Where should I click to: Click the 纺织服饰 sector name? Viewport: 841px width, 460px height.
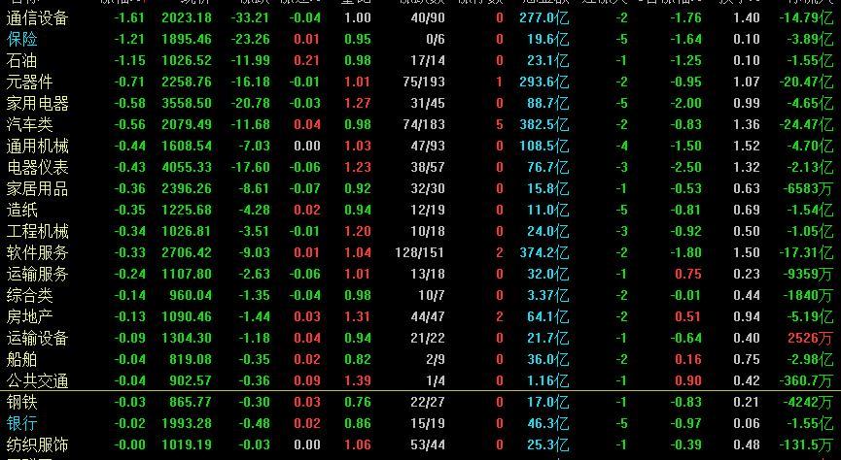coord(38,444)
